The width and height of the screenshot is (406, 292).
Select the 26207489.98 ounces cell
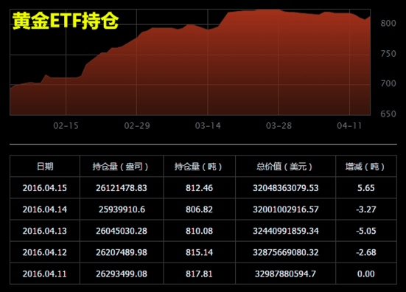(x=122, y=252)
